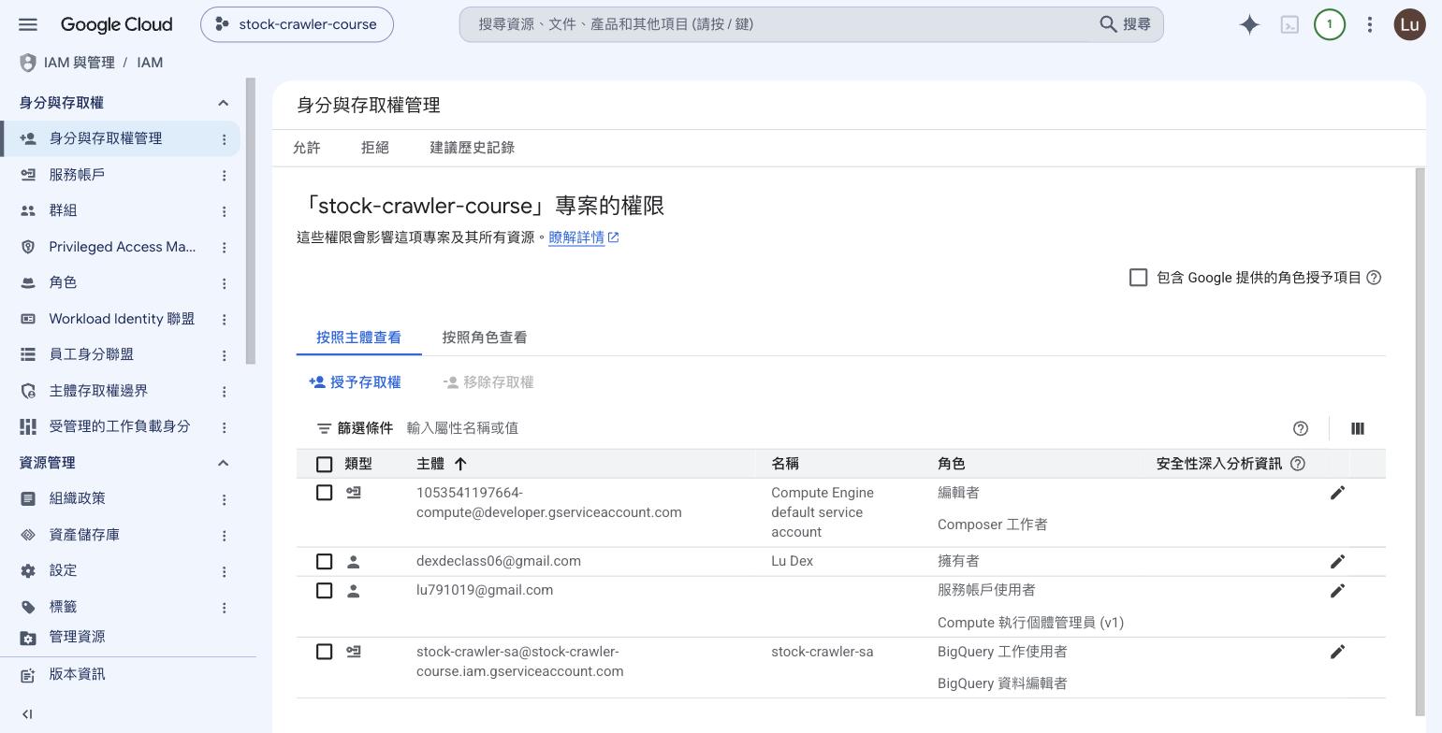1442x733 pixels.
Task: Open more options for 服務帳戶
Action: click(224, 175)
